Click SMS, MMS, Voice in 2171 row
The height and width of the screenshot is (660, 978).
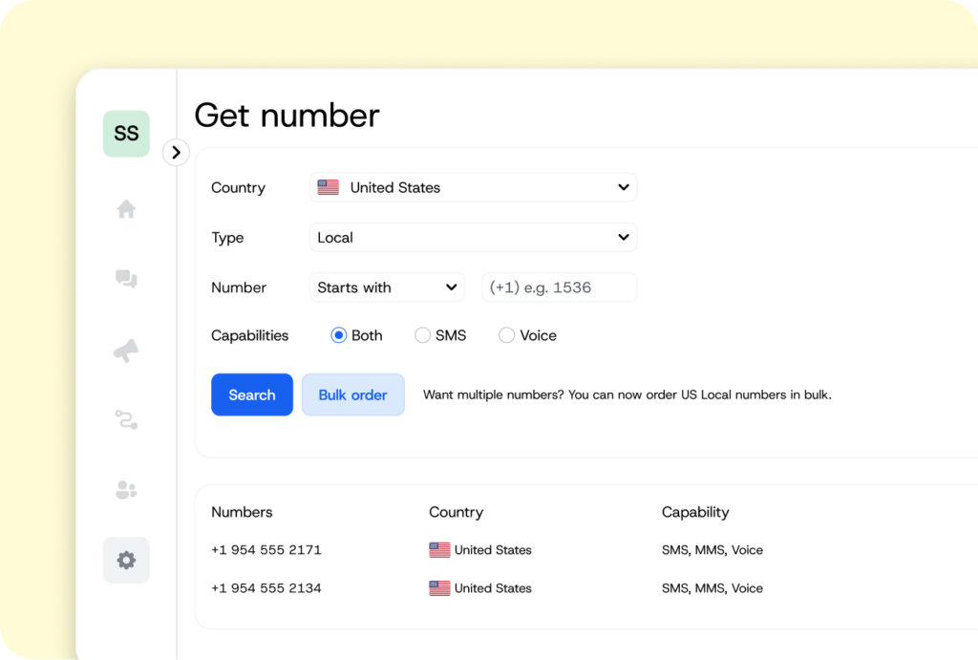pyautogui.click(x=712, y=550)
